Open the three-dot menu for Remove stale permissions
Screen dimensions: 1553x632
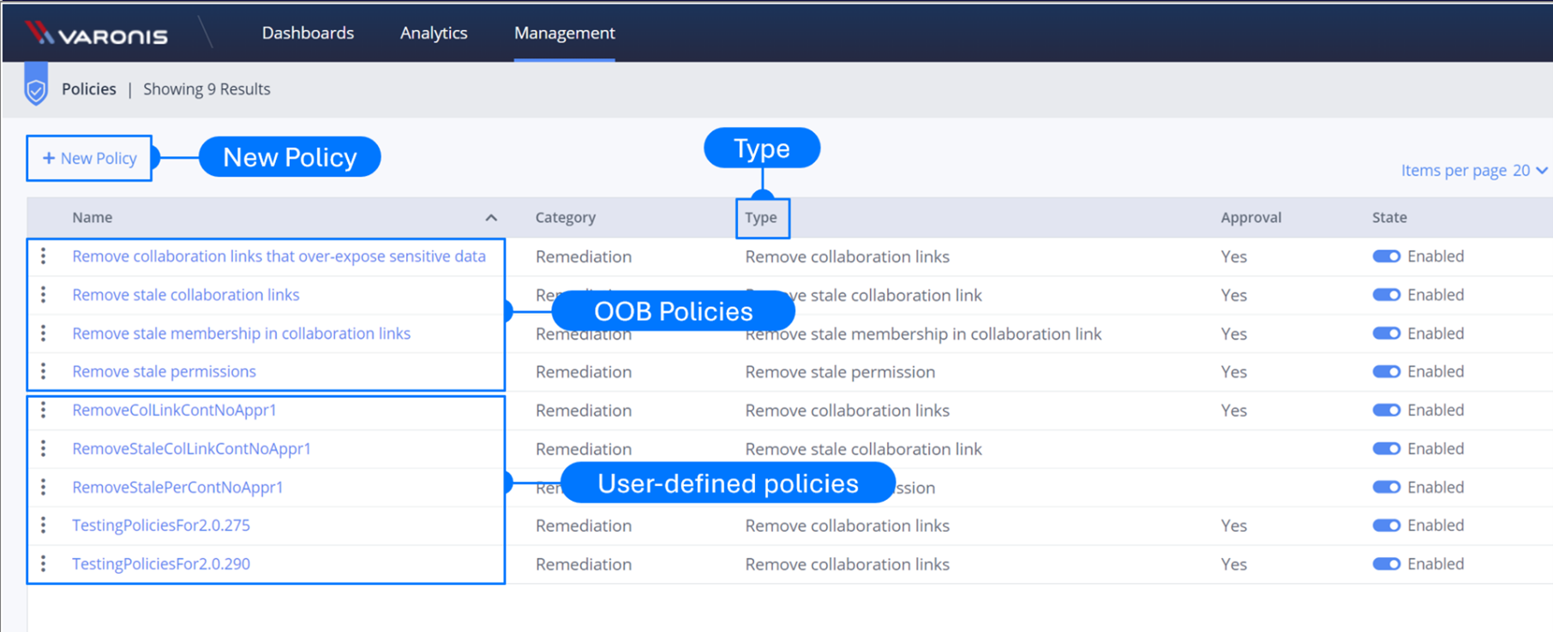(x=44, y=371)
